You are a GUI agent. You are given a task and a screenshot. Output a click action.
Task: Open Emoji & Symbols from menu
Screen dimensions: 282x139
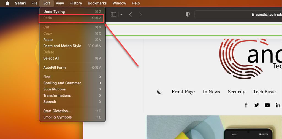(x=72, y=117)
